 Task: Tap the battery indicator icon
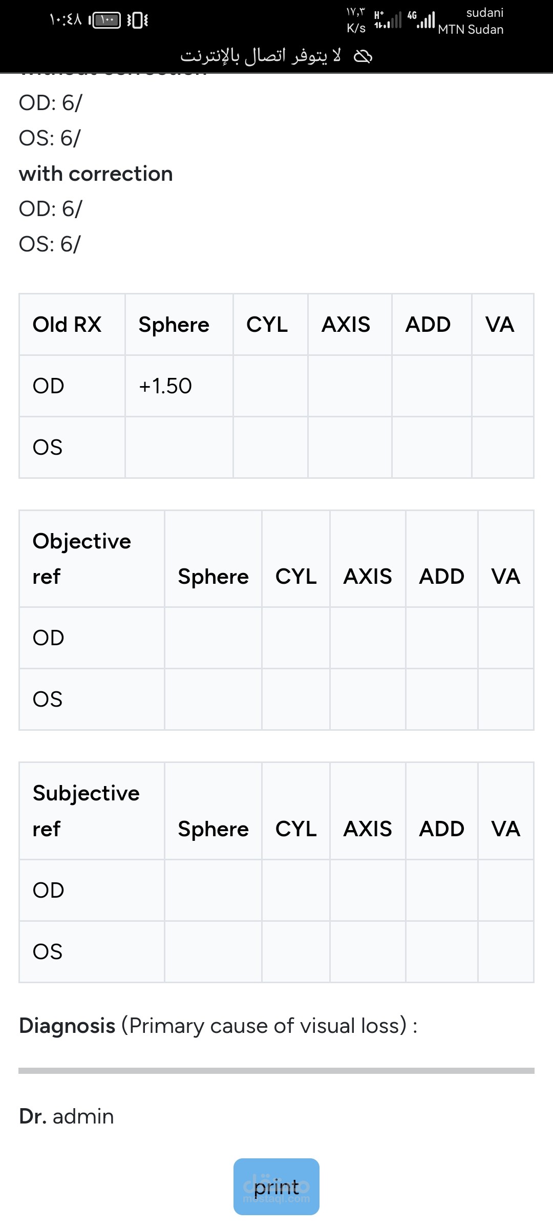pyautogui.click(x=105, y=20)
